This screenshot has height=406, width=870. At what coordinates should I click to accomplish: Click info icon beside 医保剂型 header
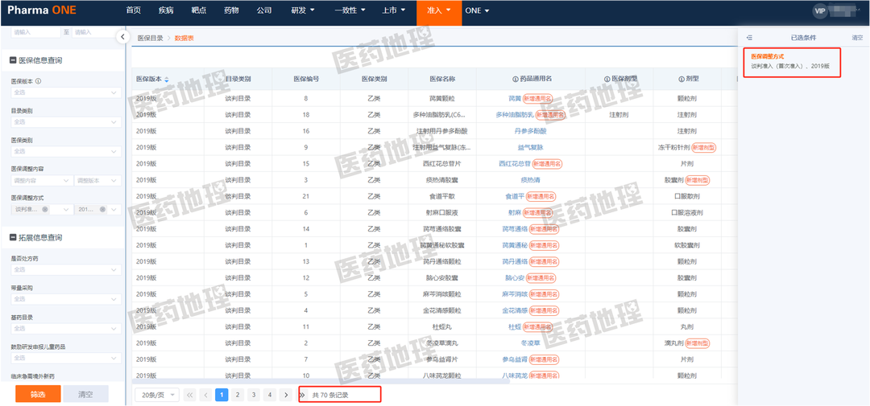click(x=607, y=80)
